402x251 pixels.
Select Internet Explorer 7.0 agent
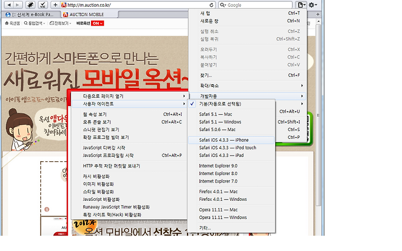point(232,181)
